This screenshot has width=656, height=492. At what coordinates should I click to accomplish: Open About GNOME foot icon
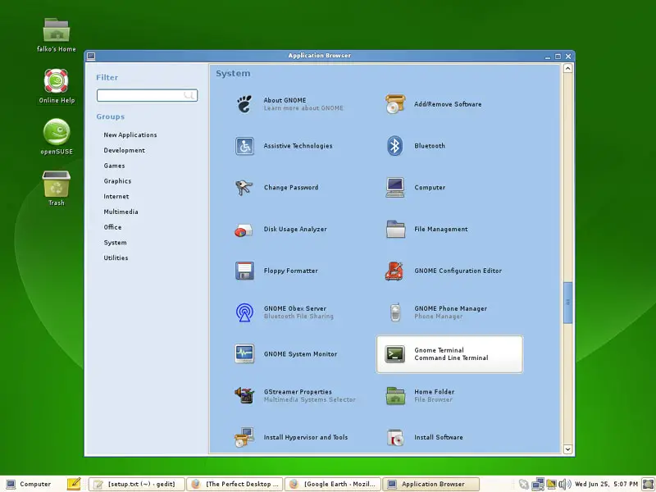pyautogui.click(x=244, y=104)
